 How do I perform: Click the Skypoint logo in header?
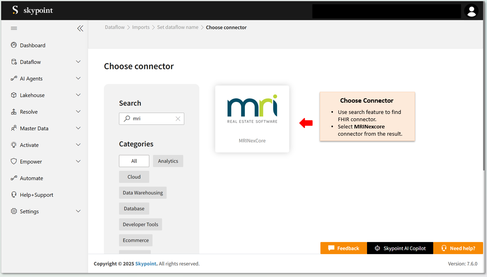pyautogui.click(x=33, y=10)
